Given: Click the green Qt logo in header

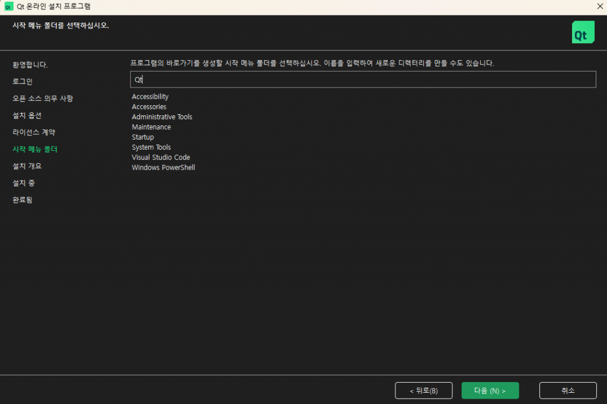Looking at the screenshot, I should point(582,33).
